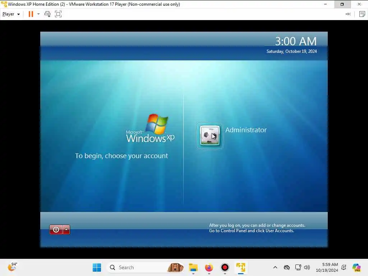Click the dog image in search box
Screen dimensions: 368x276
[175, 267]
